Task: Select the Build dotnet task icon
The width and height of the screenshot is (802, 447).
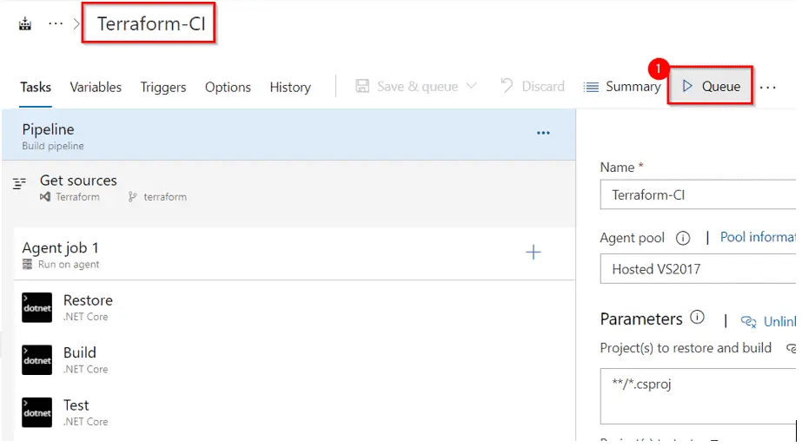Action: (37, 359)
